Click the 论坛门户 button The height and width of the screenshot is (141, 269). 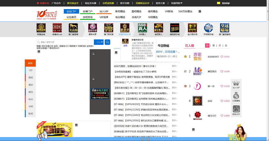71,12
